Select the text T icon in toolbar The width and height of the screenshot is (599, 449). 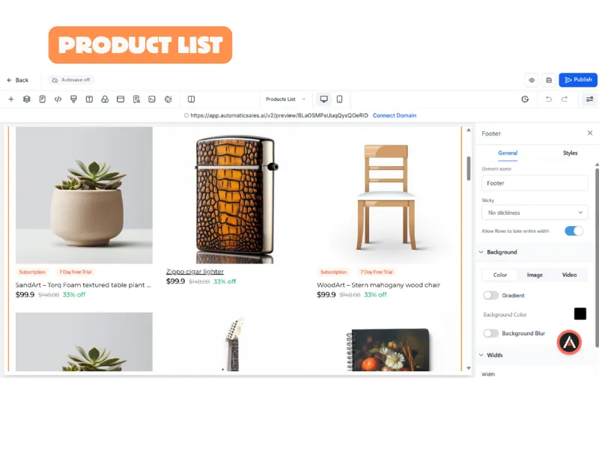89,100
